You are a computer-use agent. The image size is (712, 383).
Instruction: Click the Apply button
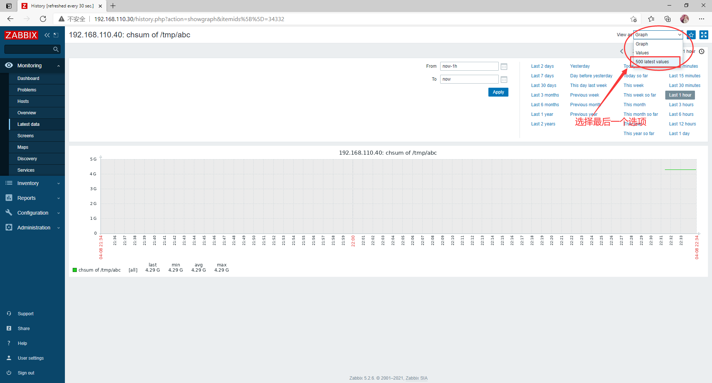(498, 92)
